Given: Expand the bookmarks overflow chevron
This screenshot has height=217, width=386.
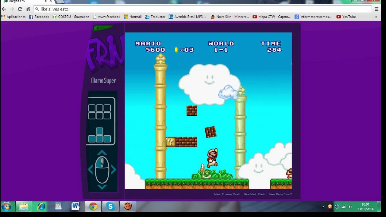Looking at the screenshot, I should [376, 17].
